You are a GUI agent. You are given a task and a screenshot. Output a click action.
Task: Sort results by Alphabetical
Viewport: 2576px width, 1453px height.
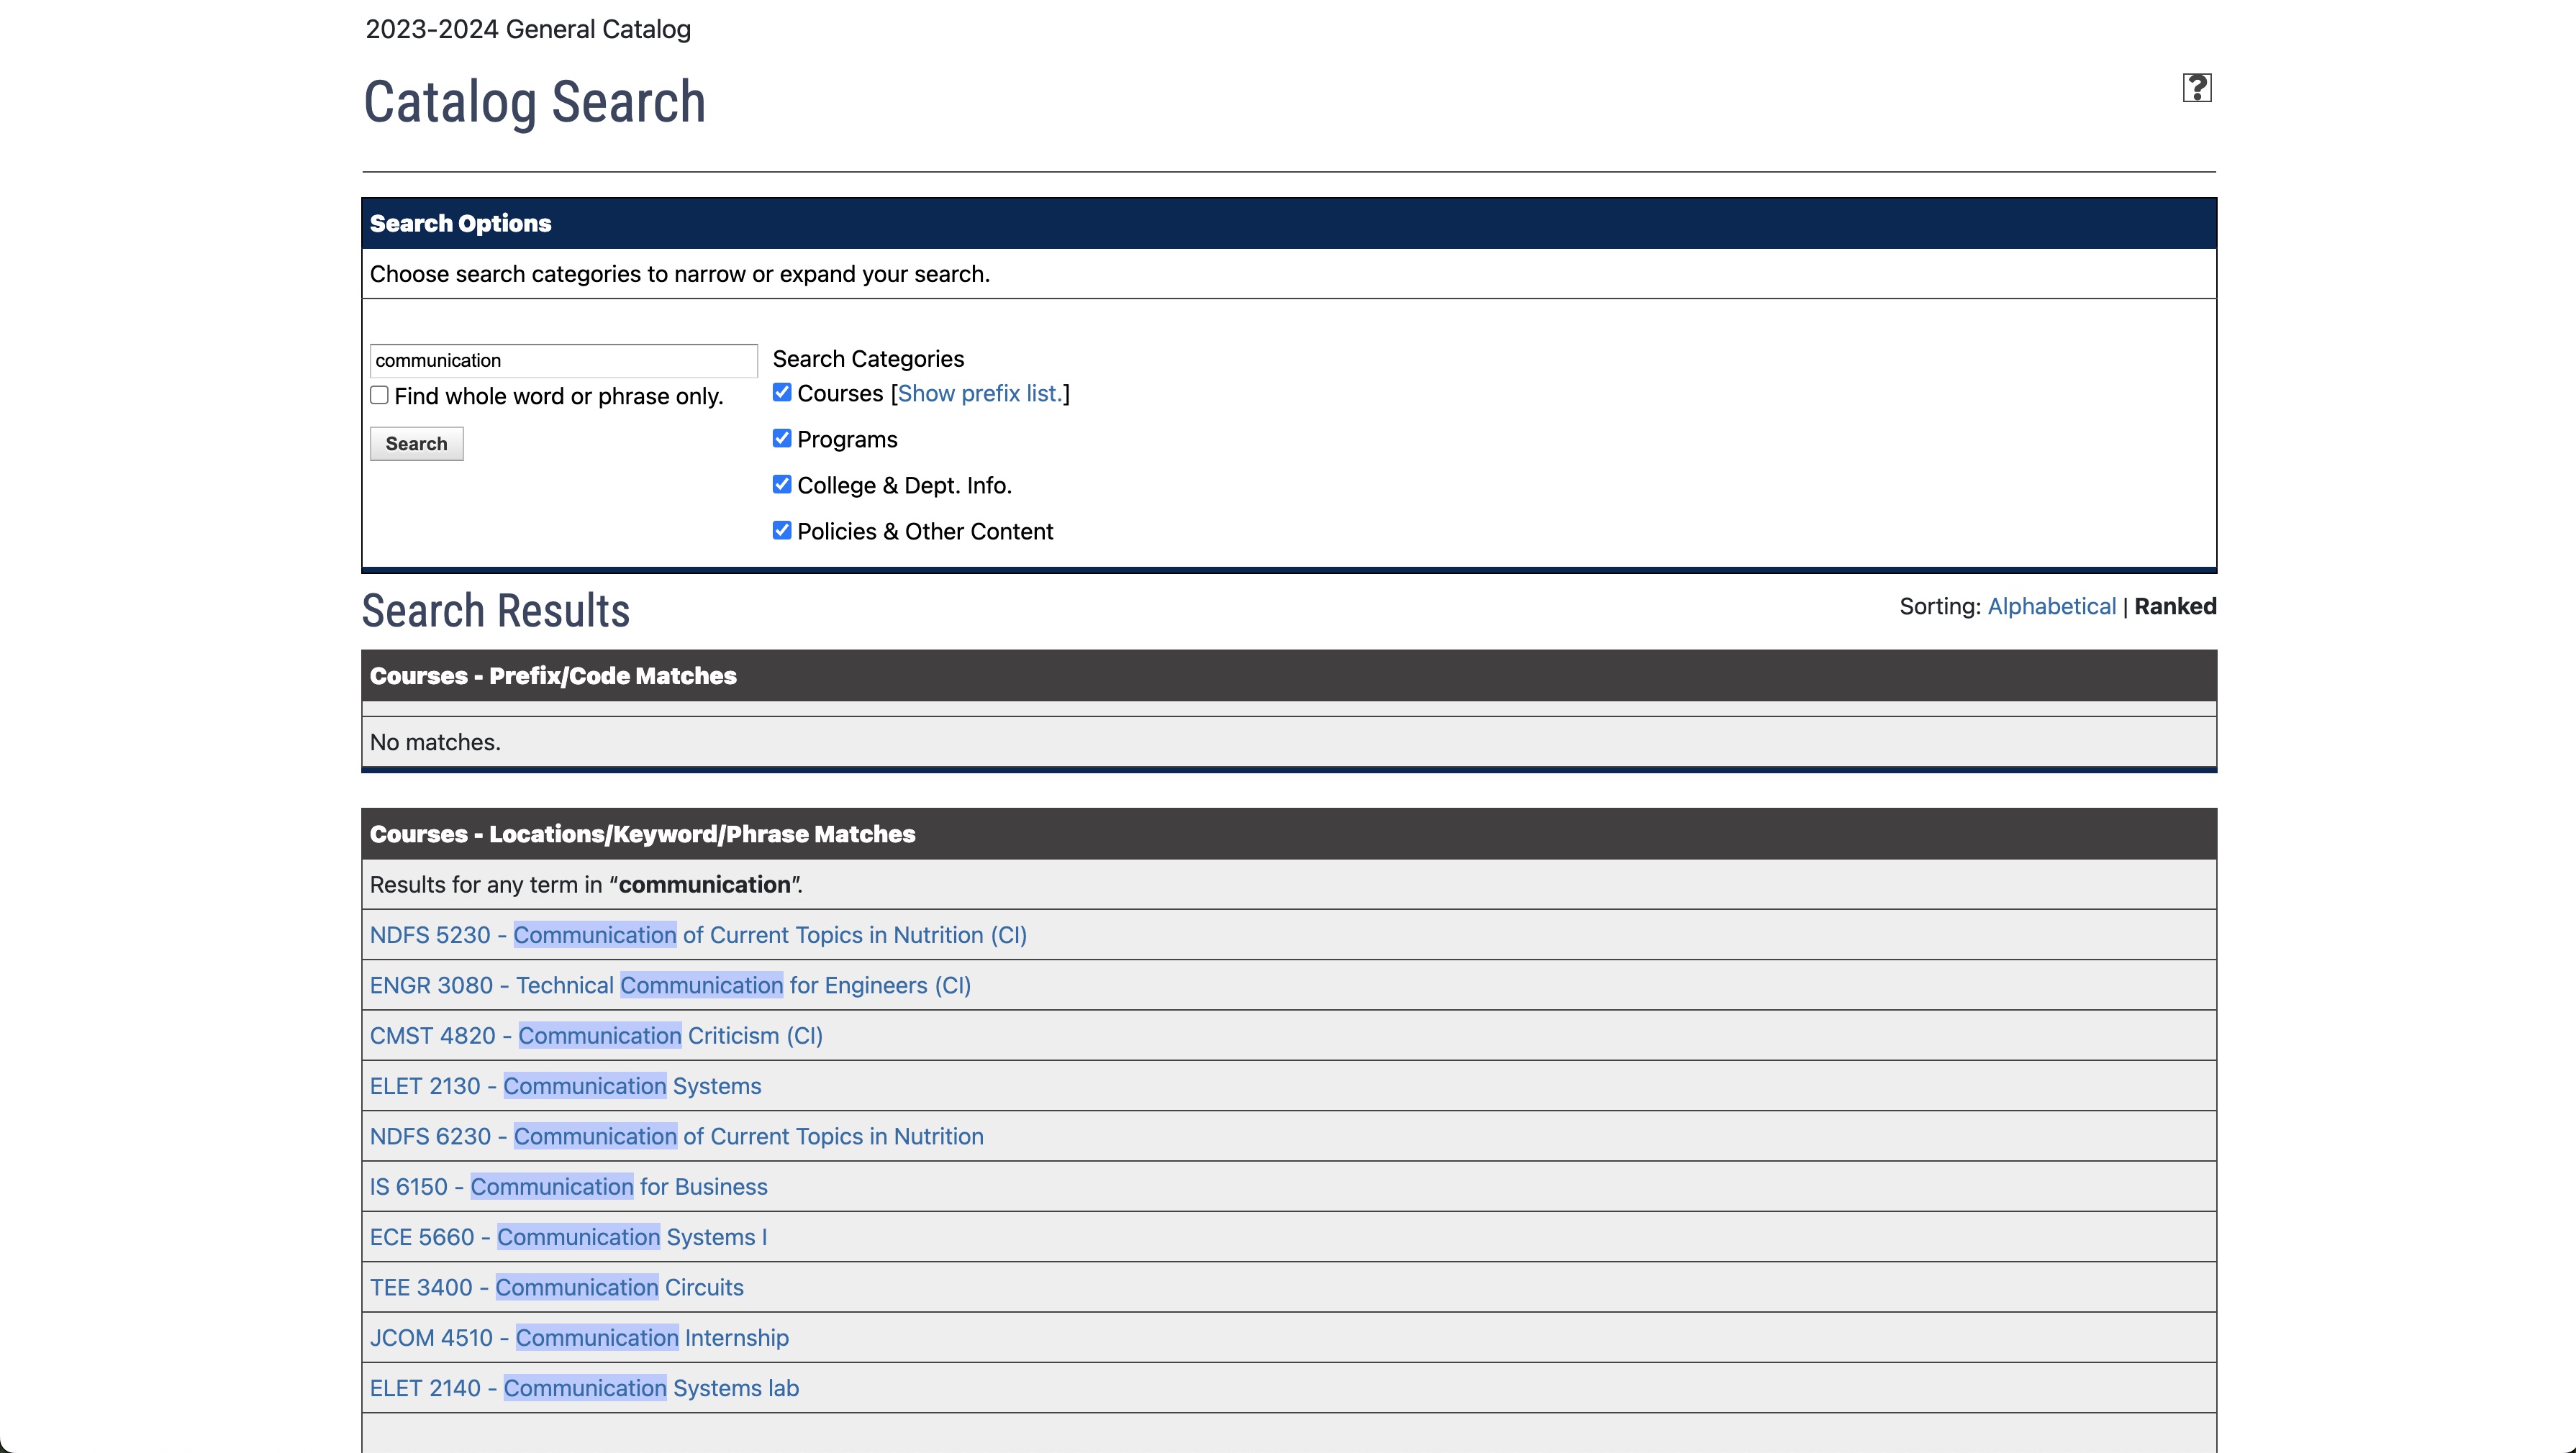pos(2051,606)
